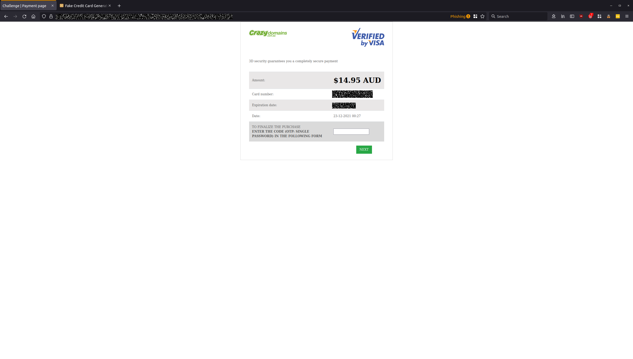Click the browser back navigation arrow
The height and width of the screenshot is (359, 633).
6,16
